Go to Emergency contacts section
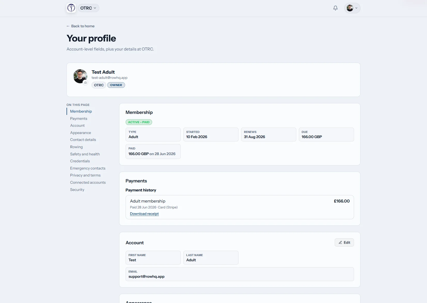 point(88,168)
